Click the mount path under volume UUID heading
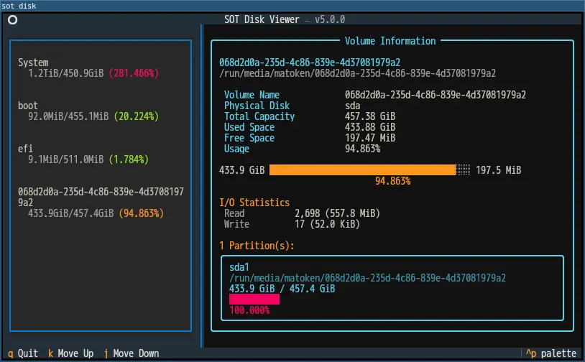The image size is (585, 362). (357, 73)
